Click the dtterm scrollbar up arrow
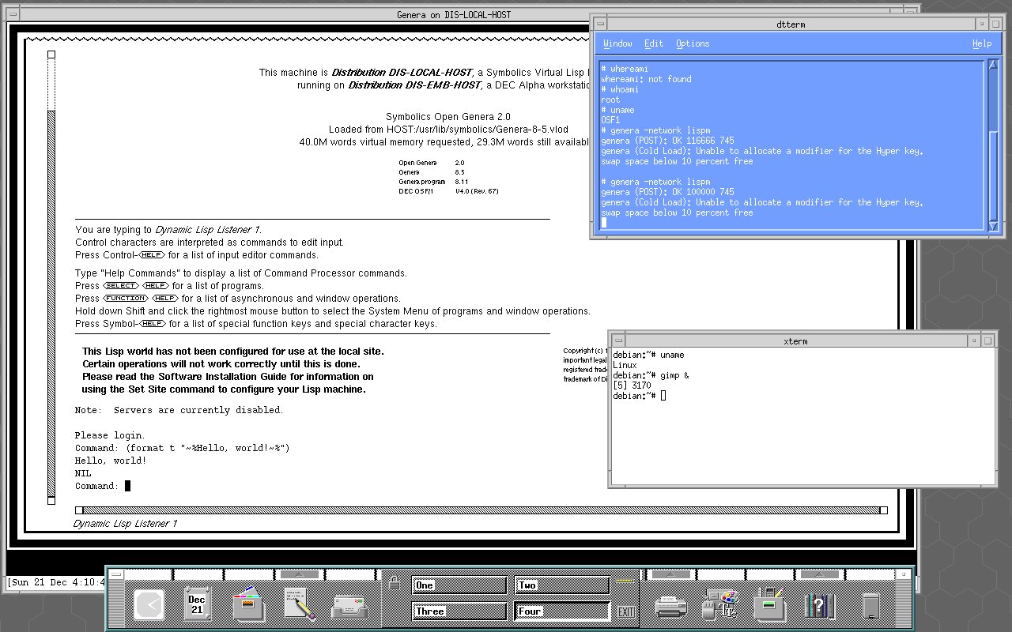 994,65
